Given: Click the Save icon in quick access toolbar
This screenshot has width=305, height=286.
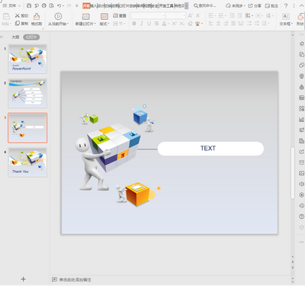Looking at the screenshot, I should [x=29, y=5].
